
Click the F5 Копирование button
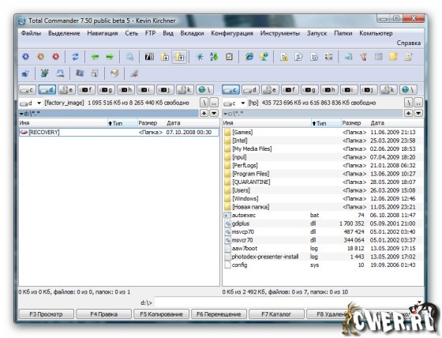pos(161,314)
